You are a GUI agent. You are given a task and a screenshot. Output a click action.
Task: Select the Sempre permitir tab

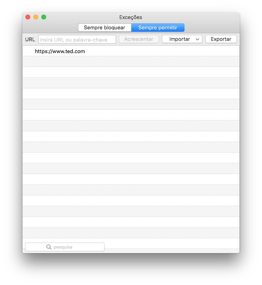tap(158, 28)
